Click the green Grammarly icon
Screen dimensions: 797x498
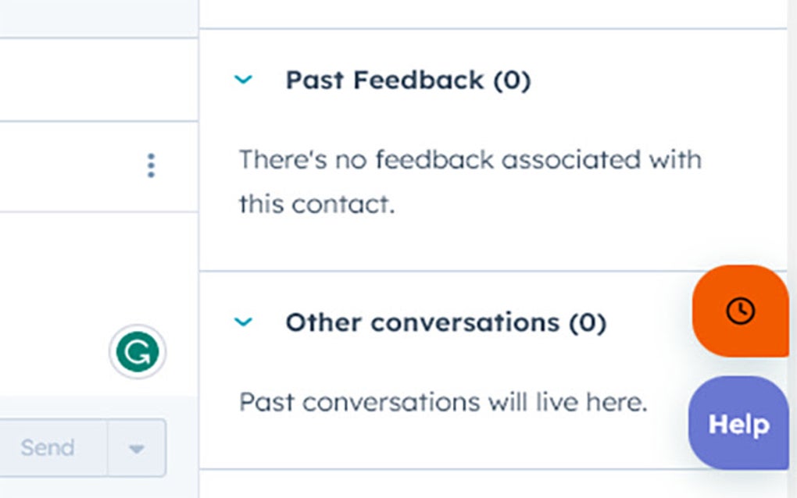138,352
